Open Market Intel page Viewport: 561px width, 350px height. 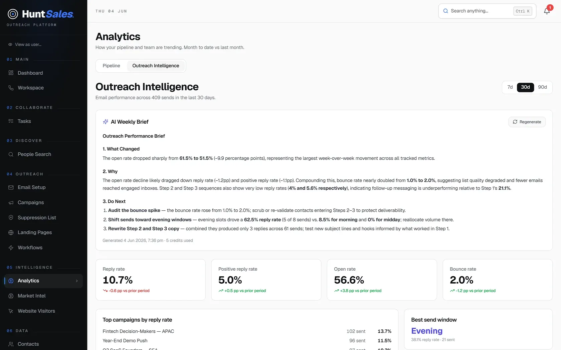(x=43, y=296)
